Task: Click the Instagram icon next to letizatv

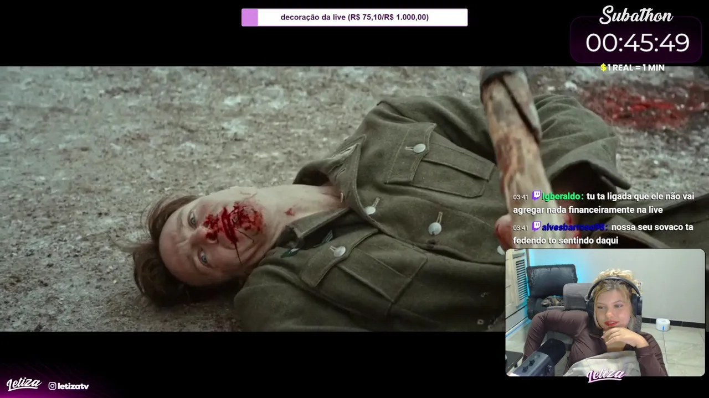Action: tap(52, 386)
